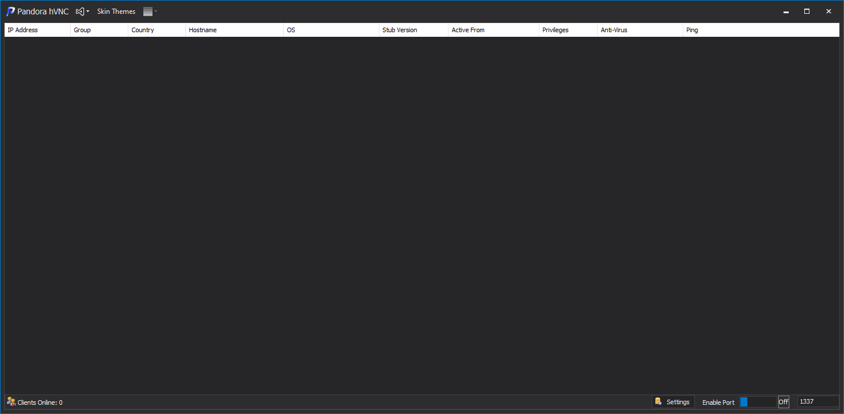Open the skin palette dropdown arrow

coord(155,11)
